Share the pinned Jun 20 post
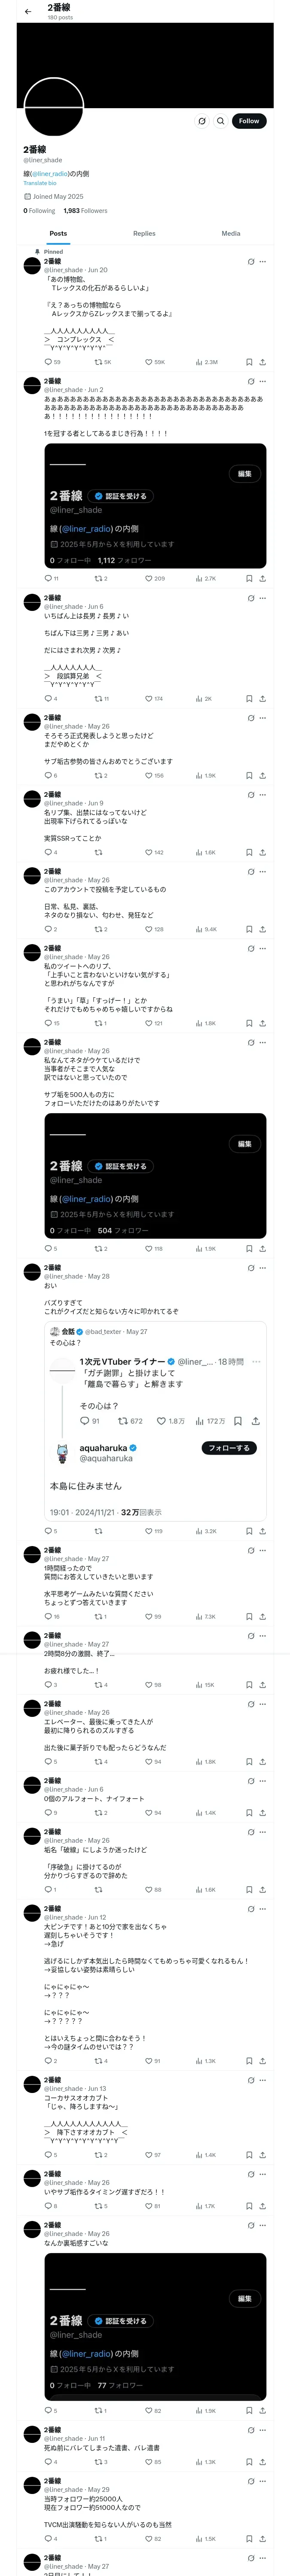 262,362
